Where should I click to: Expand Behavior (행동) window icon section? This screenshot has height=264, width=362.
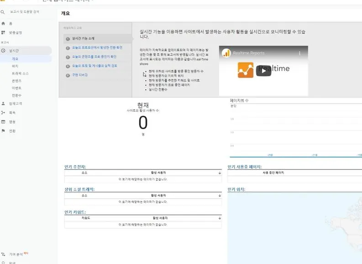pos(3,122)
